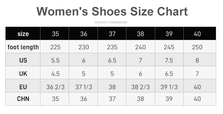Click the 225 foot length cell
223x114 pixels.
pyautogui.click(x=55, y=47)
